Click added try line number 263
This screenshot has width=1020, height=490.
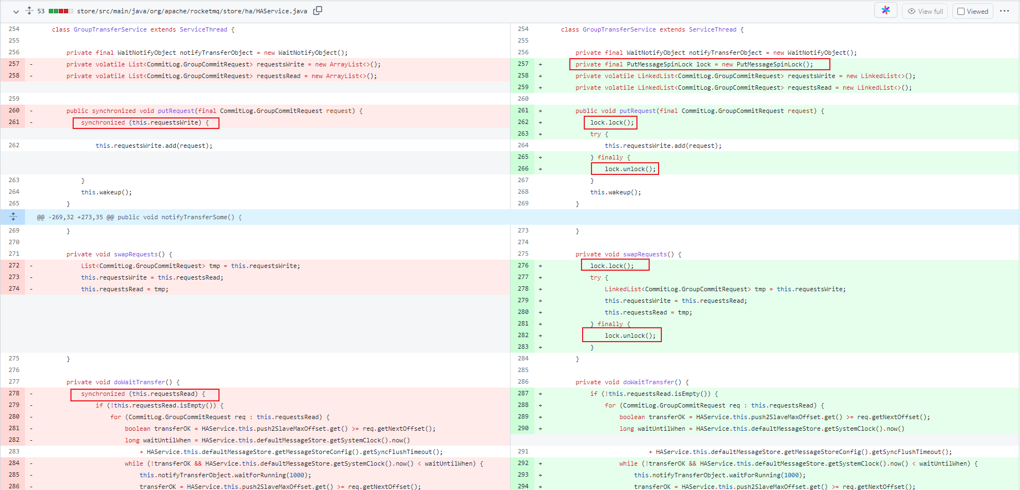pos(523,134)
